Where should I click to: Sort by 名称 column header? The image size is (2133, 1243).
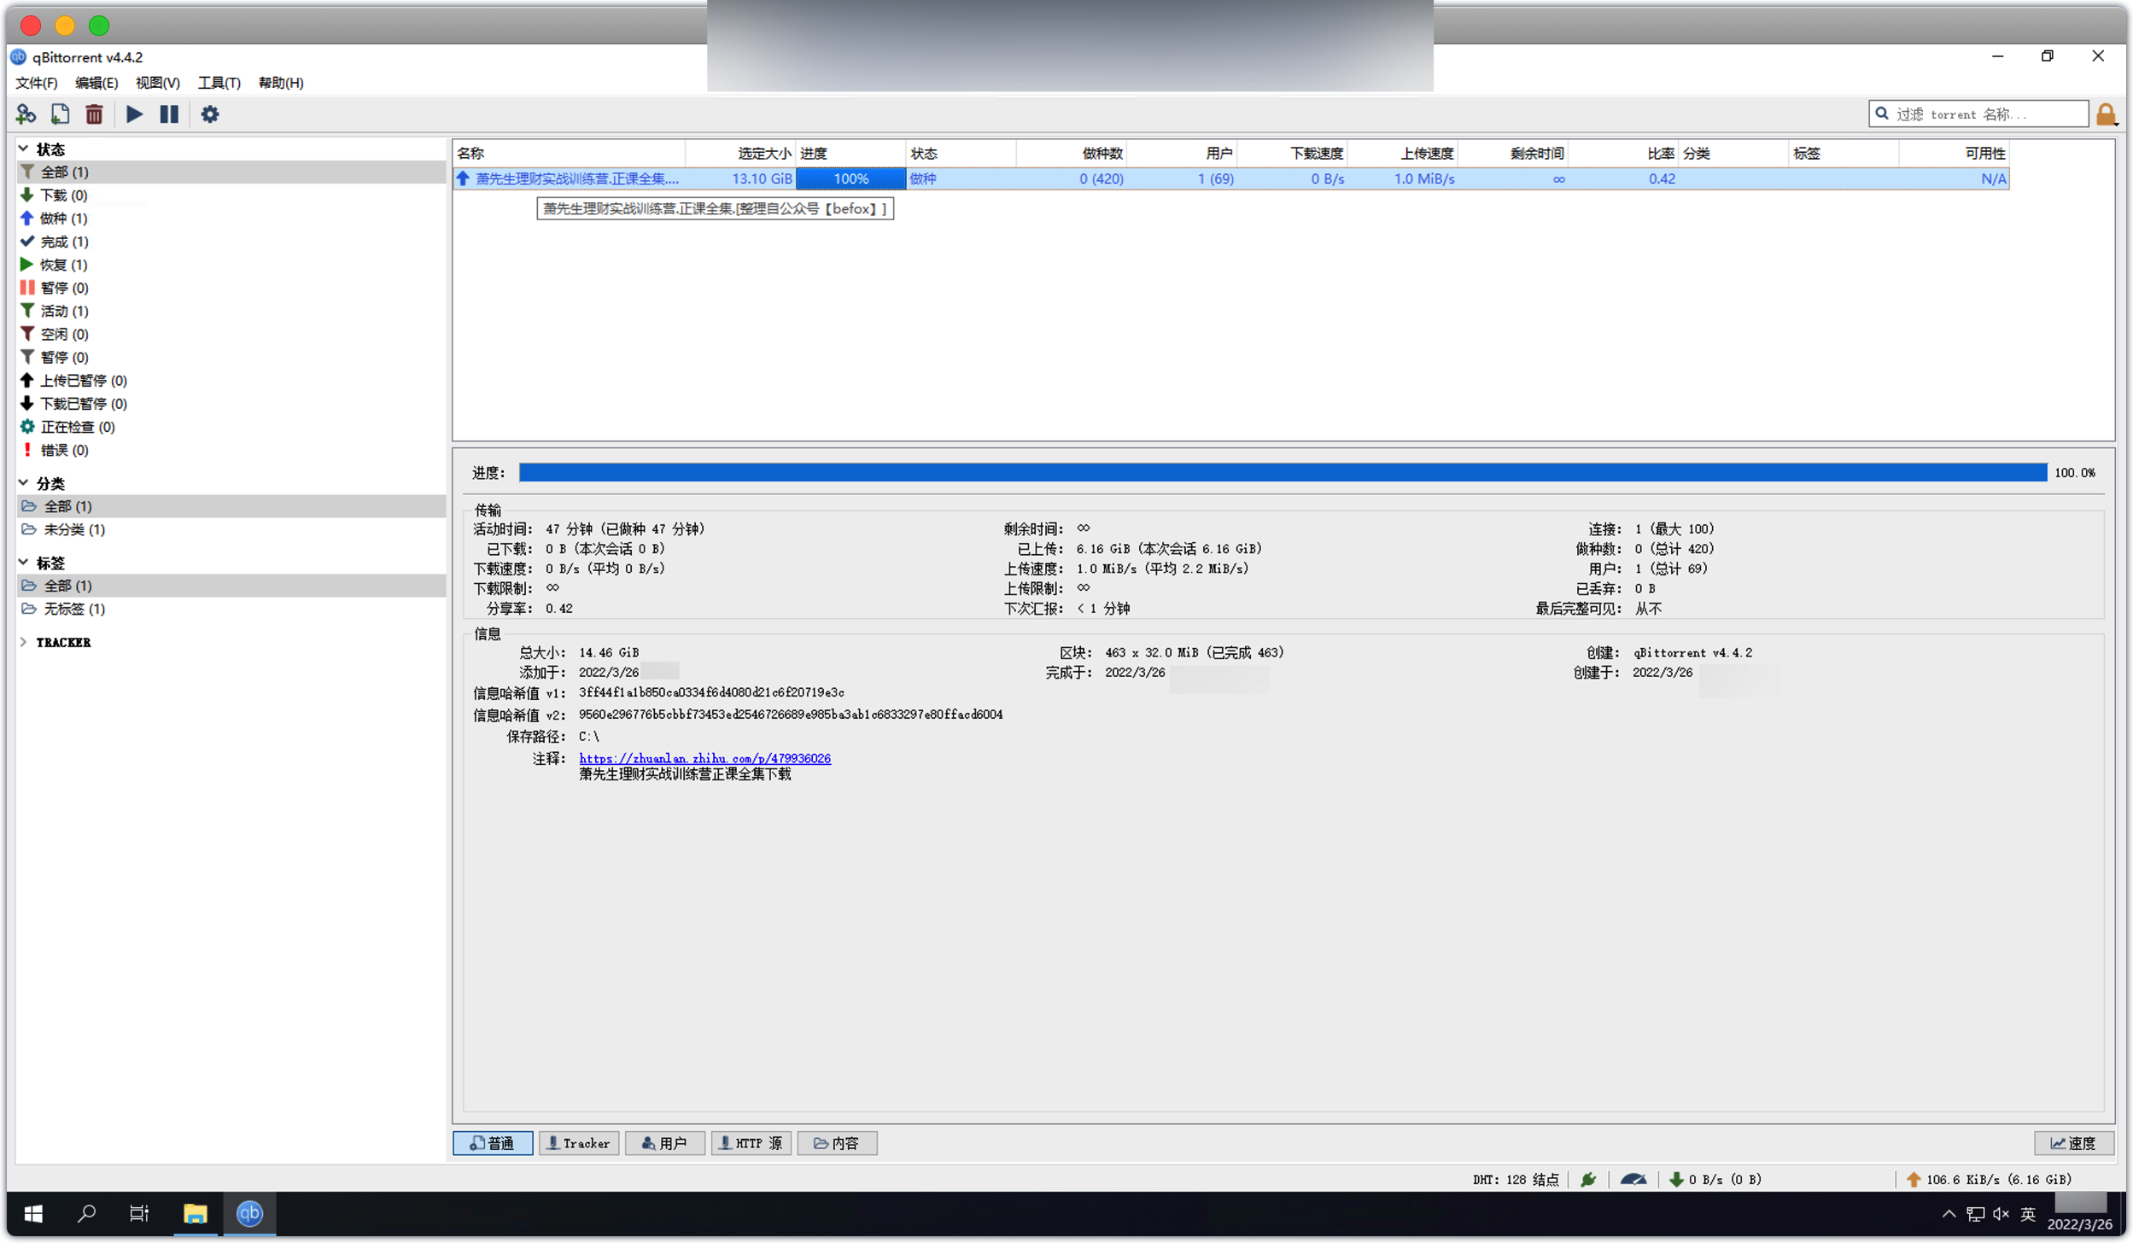pyautogui.click(x=569, y=154)
